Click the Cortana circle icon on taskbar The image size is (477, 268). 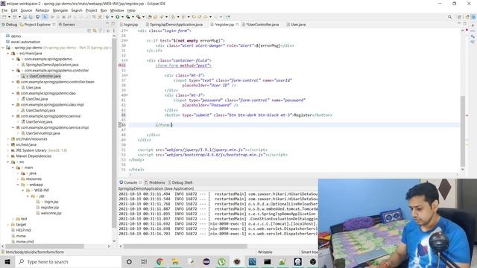pyautogui.click(x=129, y=261)
